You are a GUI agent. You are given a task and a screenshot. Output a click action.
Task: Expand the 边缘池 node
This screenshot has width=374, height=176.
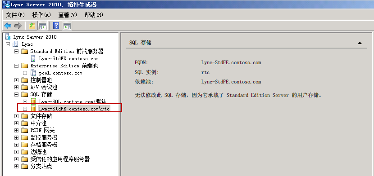click(17, 152)
